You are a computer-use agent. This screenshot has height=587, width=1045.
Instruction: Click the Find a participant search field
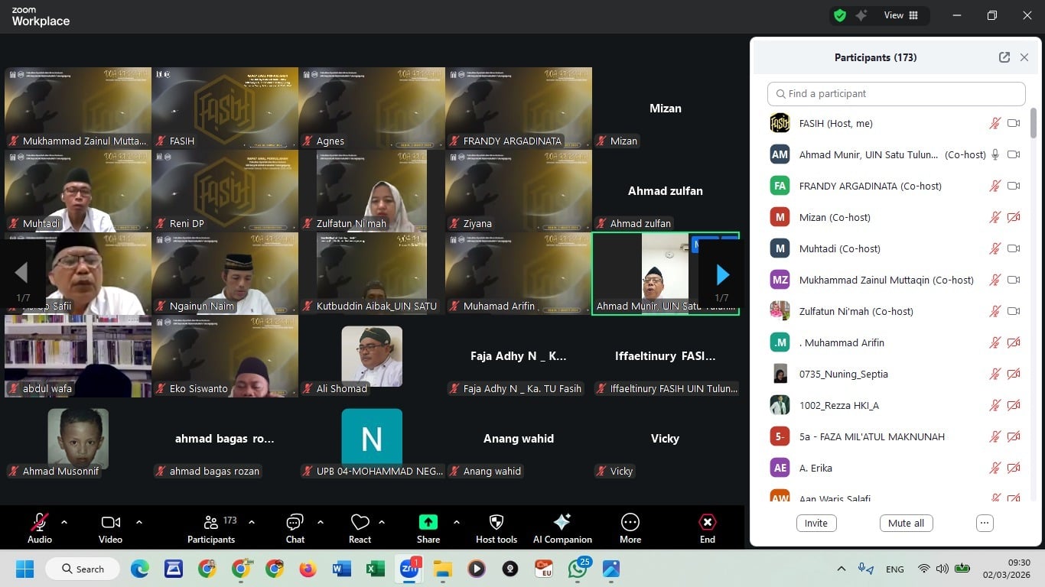pos(897,93)
